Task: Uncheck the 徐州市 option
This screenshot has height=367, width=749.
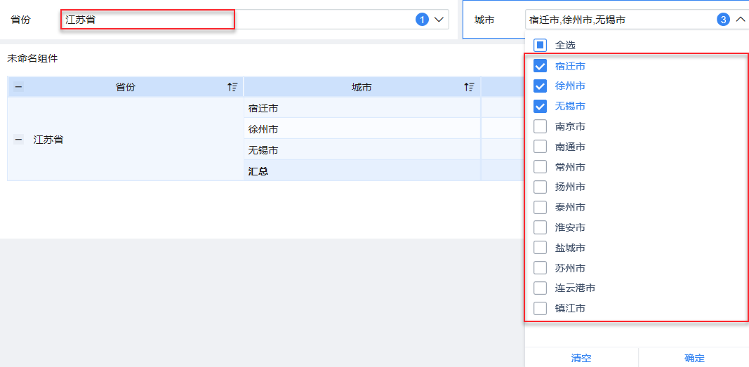Action: [540, 86]
